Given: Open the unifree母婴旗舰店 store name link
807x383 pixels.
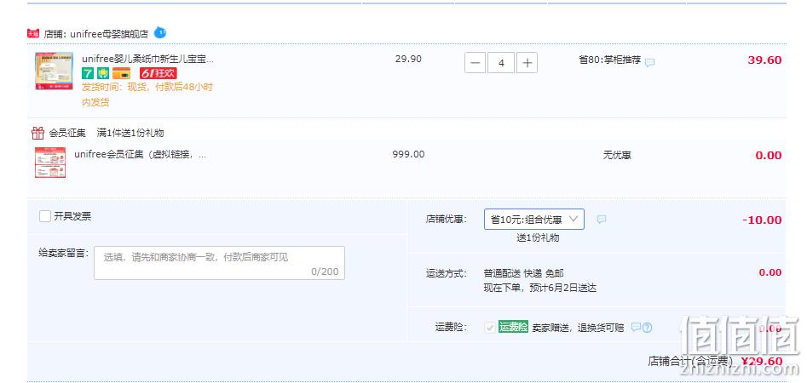Looking at the screenshot, I should click(x=109, y=34).
